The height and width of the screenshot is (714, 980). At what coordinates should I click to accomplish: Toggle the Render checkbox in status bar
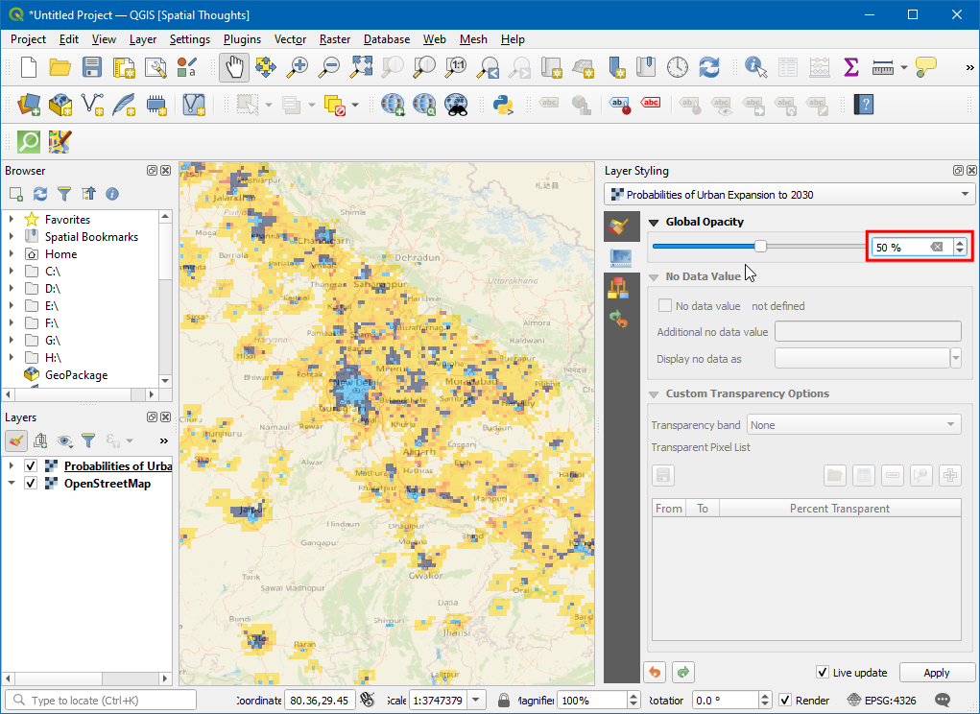click(x=785, y=701)
